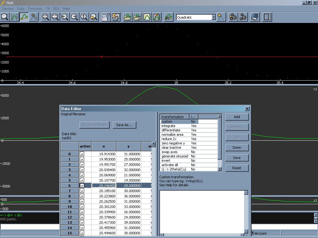Click the transformation list scroll-up arrow
Screen dimensions: 318x238
pyautogui.click(x=220, y=116)
